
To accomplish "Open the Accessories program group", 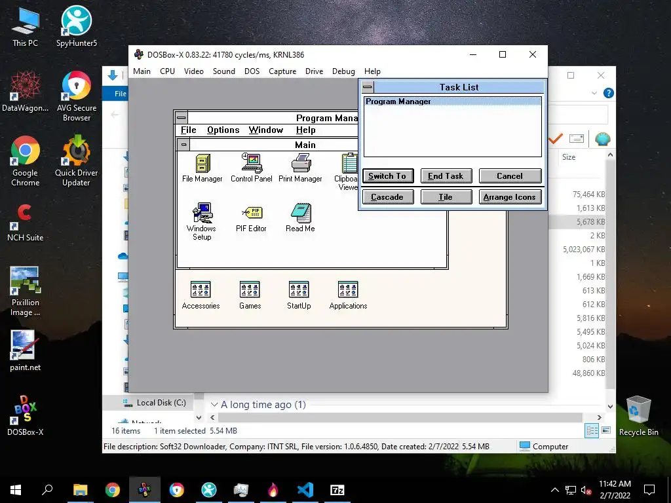I will (x=201, y=295).
